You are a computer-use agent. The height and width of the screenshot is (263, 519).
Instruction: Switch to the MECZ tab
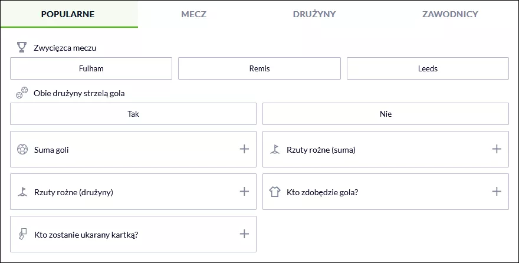coord(193,14)
